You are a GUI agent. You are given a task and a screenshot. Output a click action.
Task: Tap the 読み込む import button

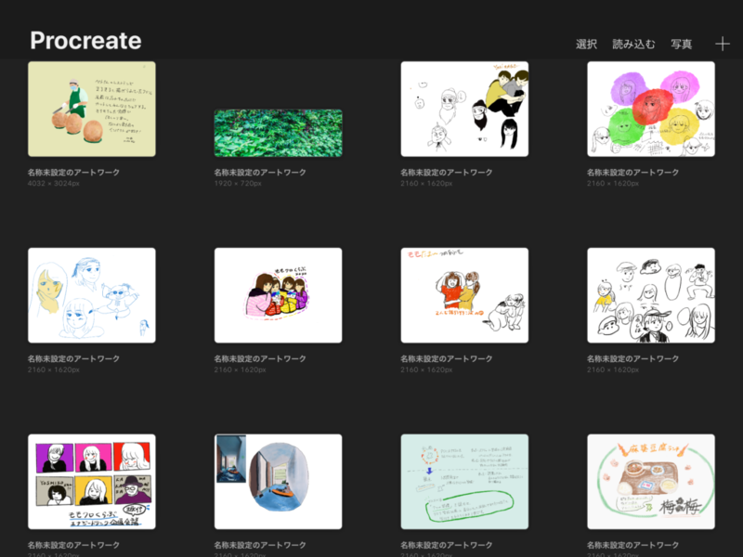coord(633,44)
